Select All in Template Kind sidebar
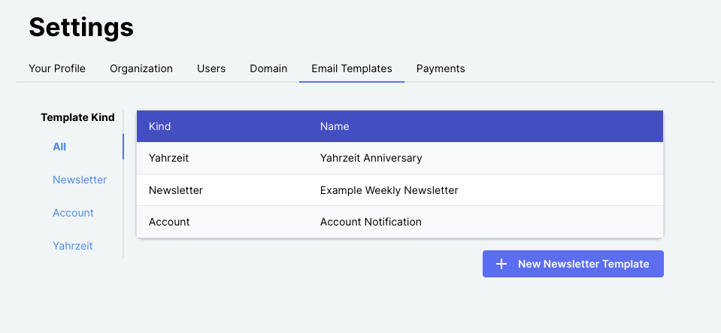721x333 pixels. point(59,147)
